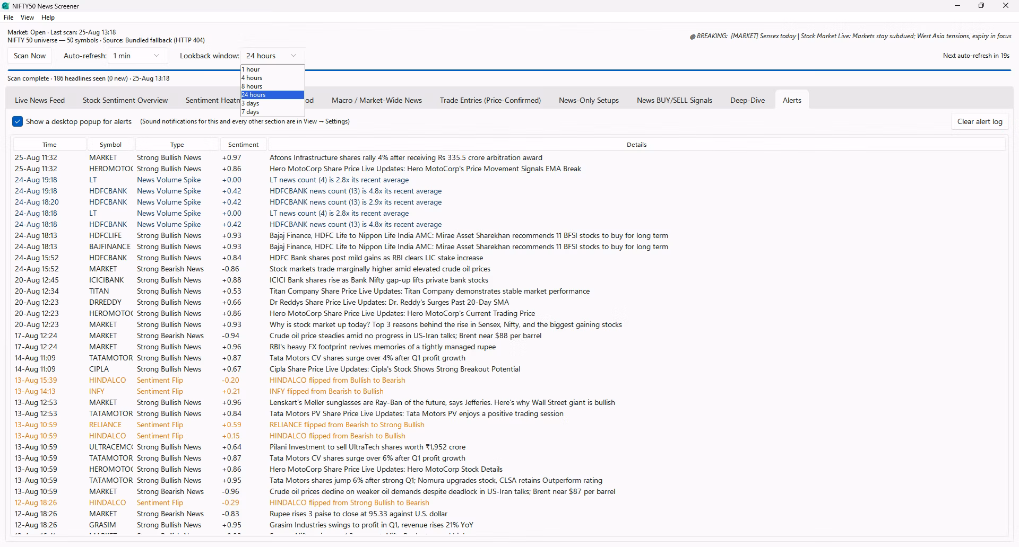Sort alerts by Time column header
Screen dimensions: 1019x547
point(49,144)
